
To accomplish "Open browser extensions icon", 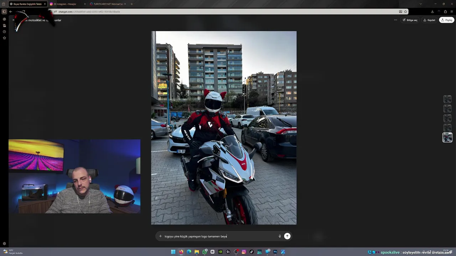I will tap(445, 11).
